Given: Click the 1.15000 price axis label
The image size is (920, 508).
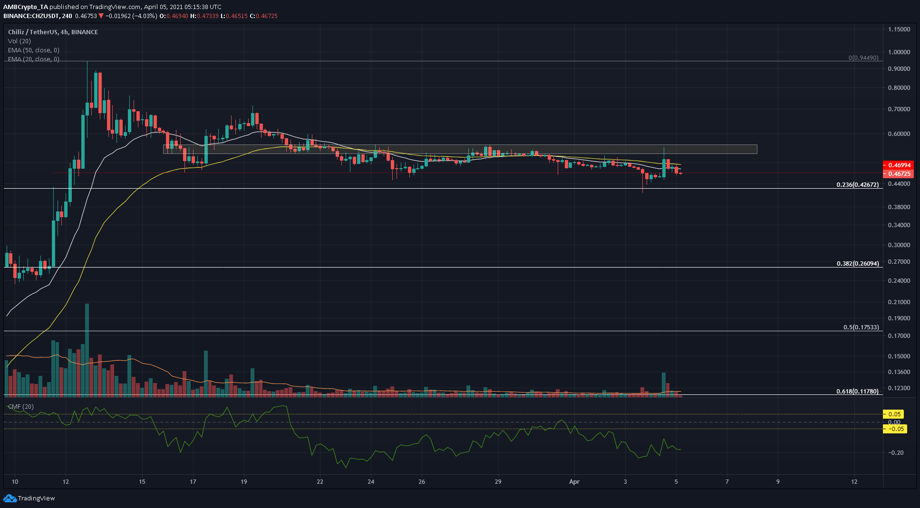Looking at the screenshot, I should [899, 29].
